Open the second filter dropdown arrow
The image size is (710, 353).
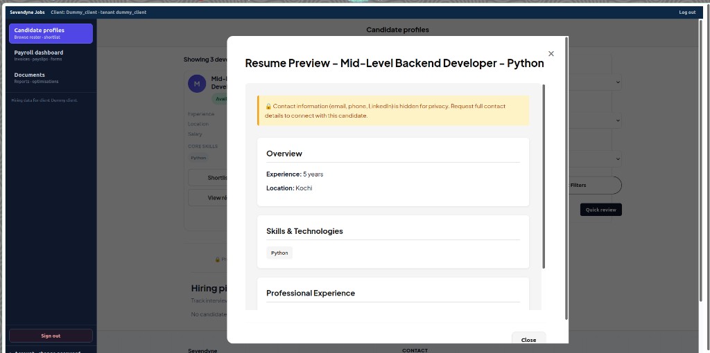(x=618, y=120)
